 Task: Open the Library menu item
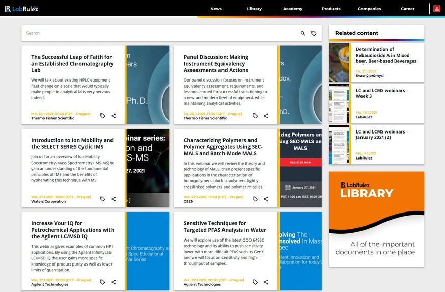tap(254, 9)
